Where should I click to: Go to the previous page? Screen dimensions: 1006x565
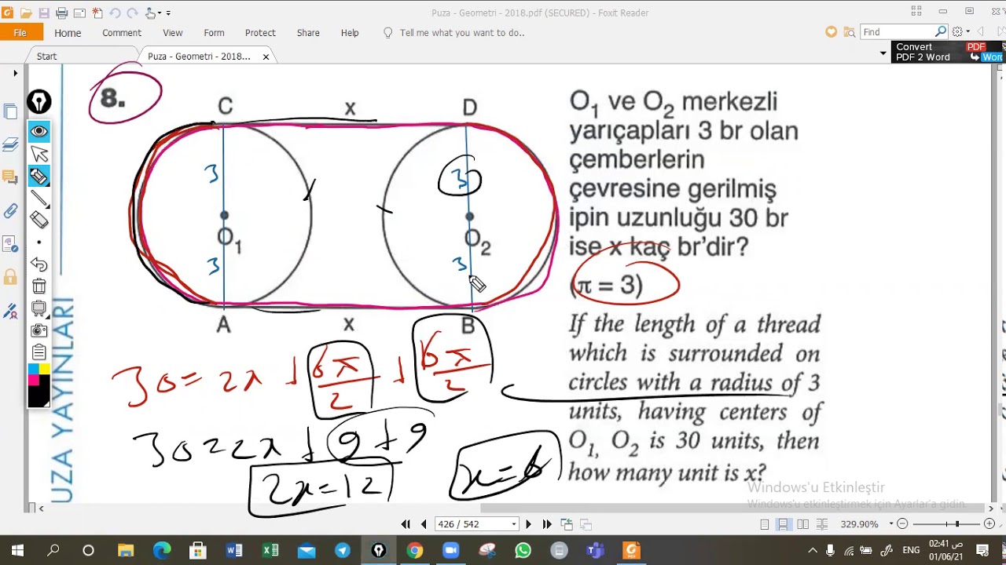click(x=424, y=524)
